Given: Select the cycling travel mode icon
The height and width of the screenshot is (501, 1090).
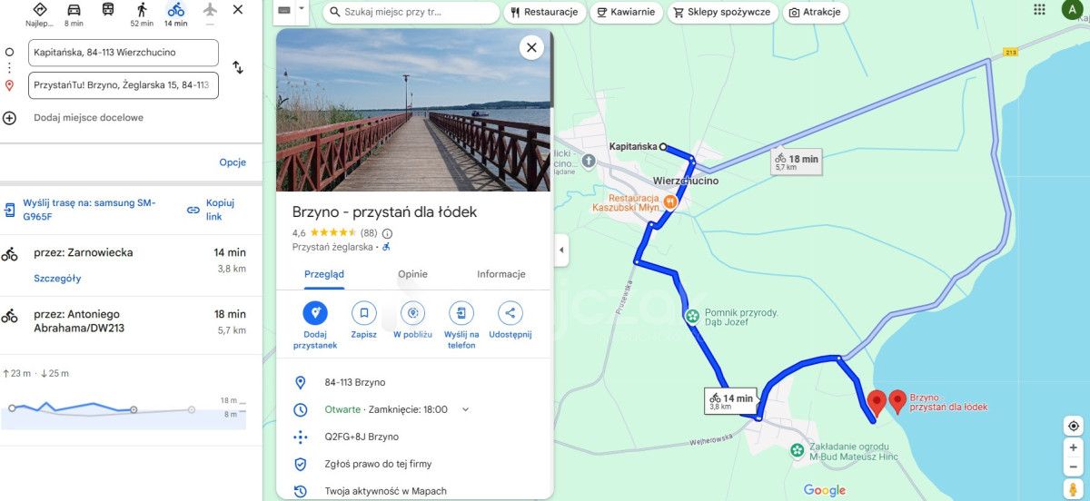Looking at the screenshot, I should pyautogui.click(x=175, y=10).
